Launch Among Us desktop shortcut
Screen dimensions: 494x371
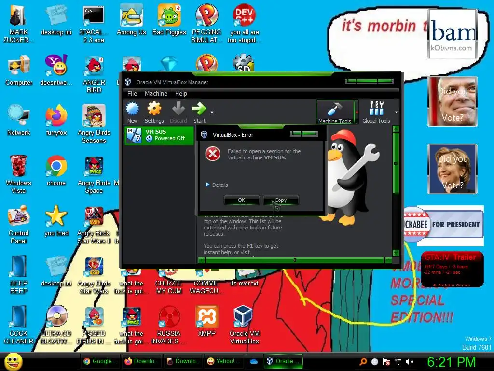pyautogui.click(x=131, y=20)
